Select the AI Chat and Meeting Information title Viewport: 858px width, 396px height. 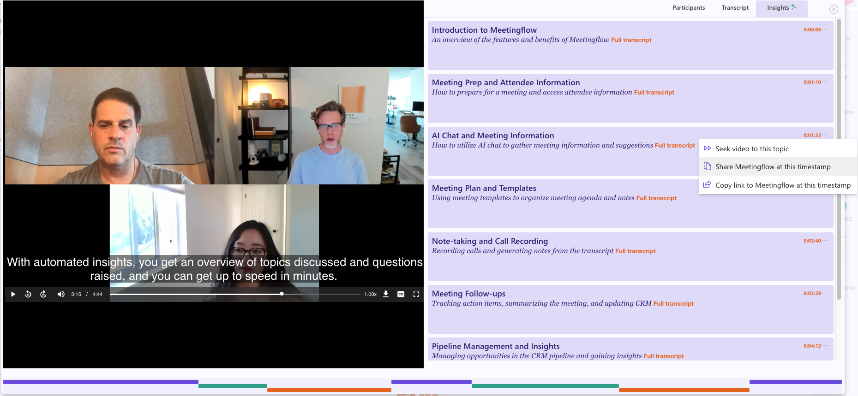click(493, 136)
